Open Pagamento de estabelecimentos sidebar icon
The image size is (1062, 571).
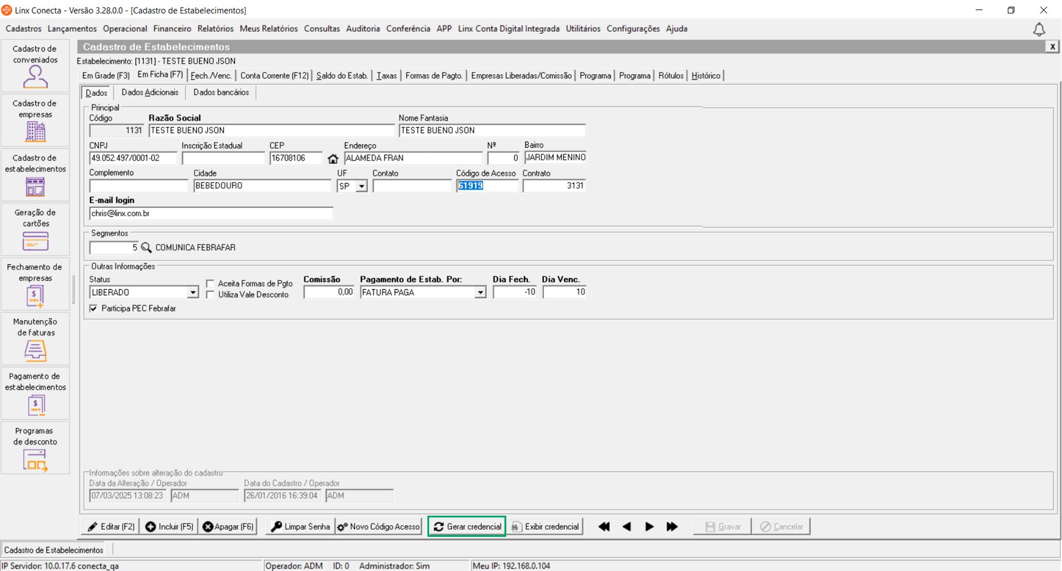(35, 394)
